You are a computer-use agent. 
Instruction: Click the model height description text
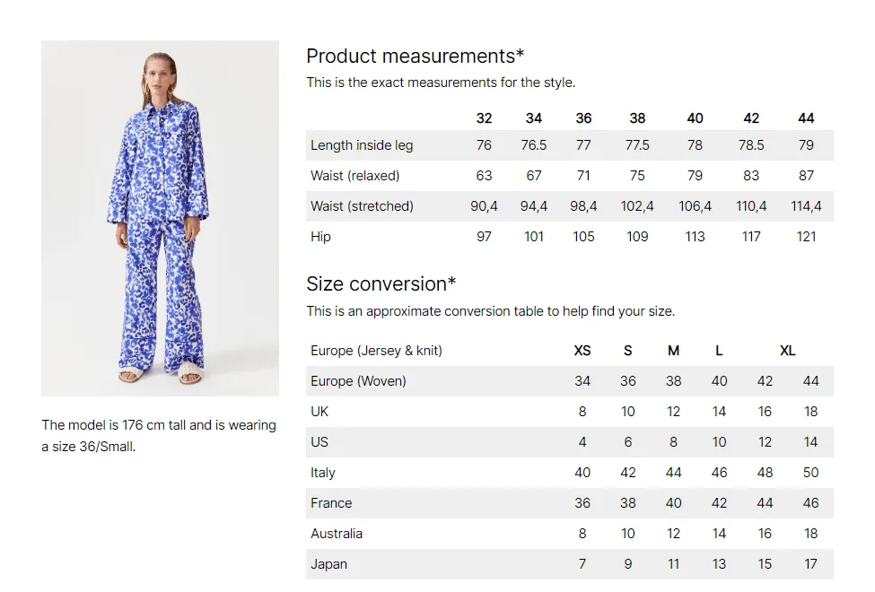pos(159,436)
